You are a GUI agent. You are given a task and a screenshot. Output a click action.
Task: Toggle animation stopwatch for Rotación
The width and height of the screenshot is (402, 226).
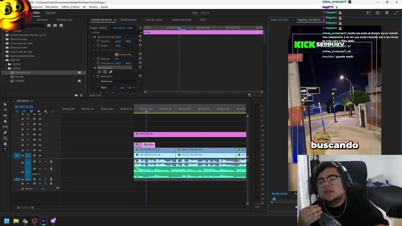[98, 59]
